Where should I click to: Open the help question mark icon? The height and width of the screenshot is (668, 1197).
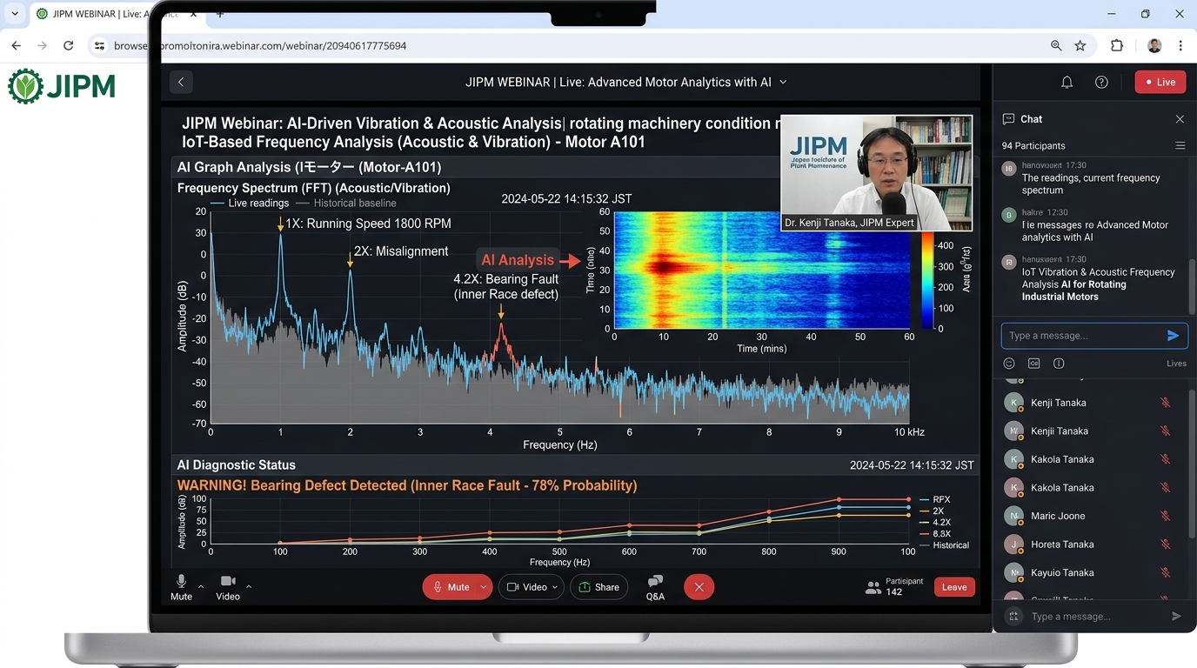[x=1101, y=82]
